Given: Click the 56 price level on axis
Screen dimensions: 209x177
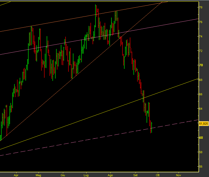Looking at the screenshot, I should click(201, 167).
